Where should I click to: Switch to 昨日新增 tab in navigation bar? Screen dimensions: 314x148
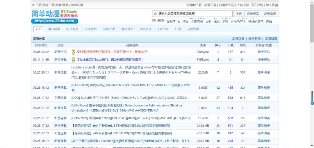72,29
